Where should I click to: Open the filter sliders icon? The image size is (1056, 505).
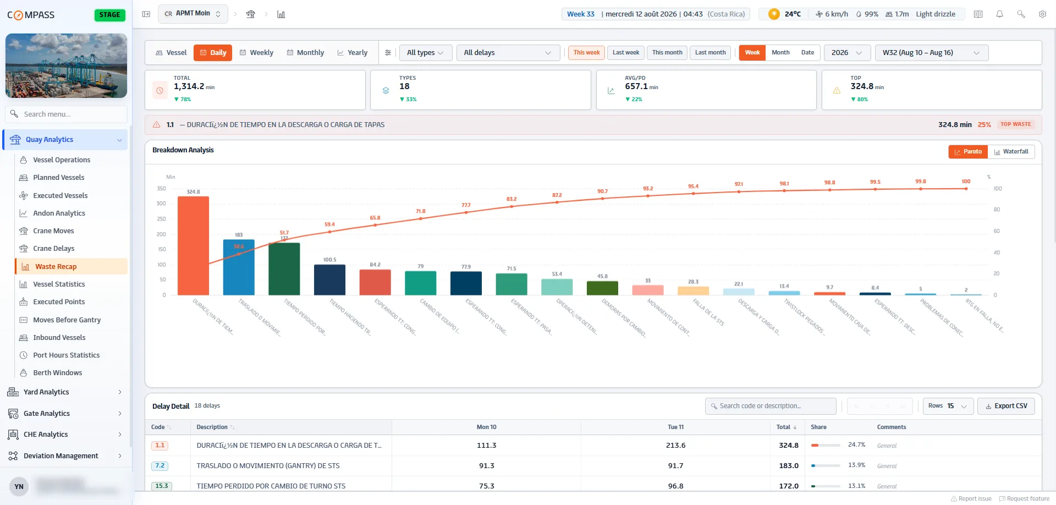coord(388,53)
